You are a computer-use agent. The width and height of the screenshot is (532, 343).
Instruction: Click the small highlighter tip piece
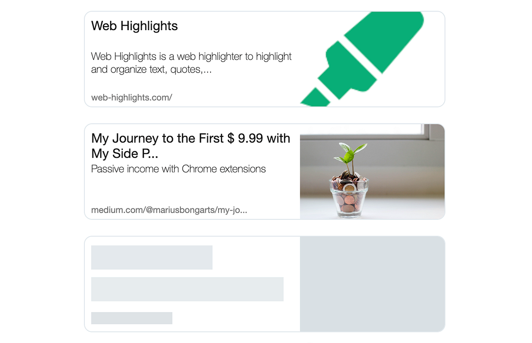316,98
